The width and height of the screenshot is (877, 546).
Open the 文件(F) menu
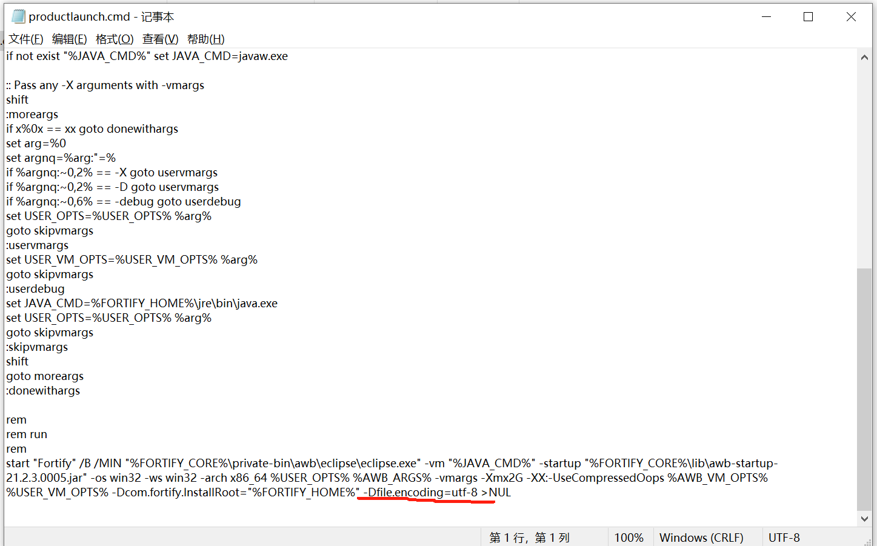click(x=26, y=39)
